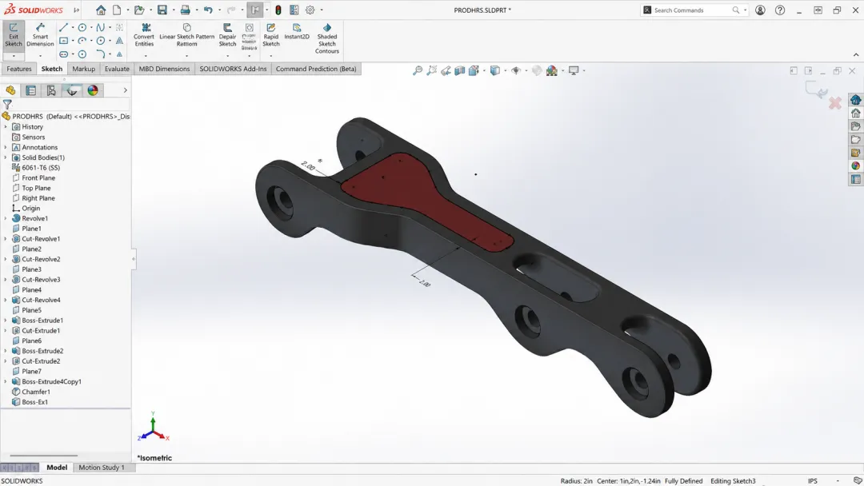Open the SOLIDWORKS Add-Ins tab
This screenshot has height=486, width=864.
point(233,69)
